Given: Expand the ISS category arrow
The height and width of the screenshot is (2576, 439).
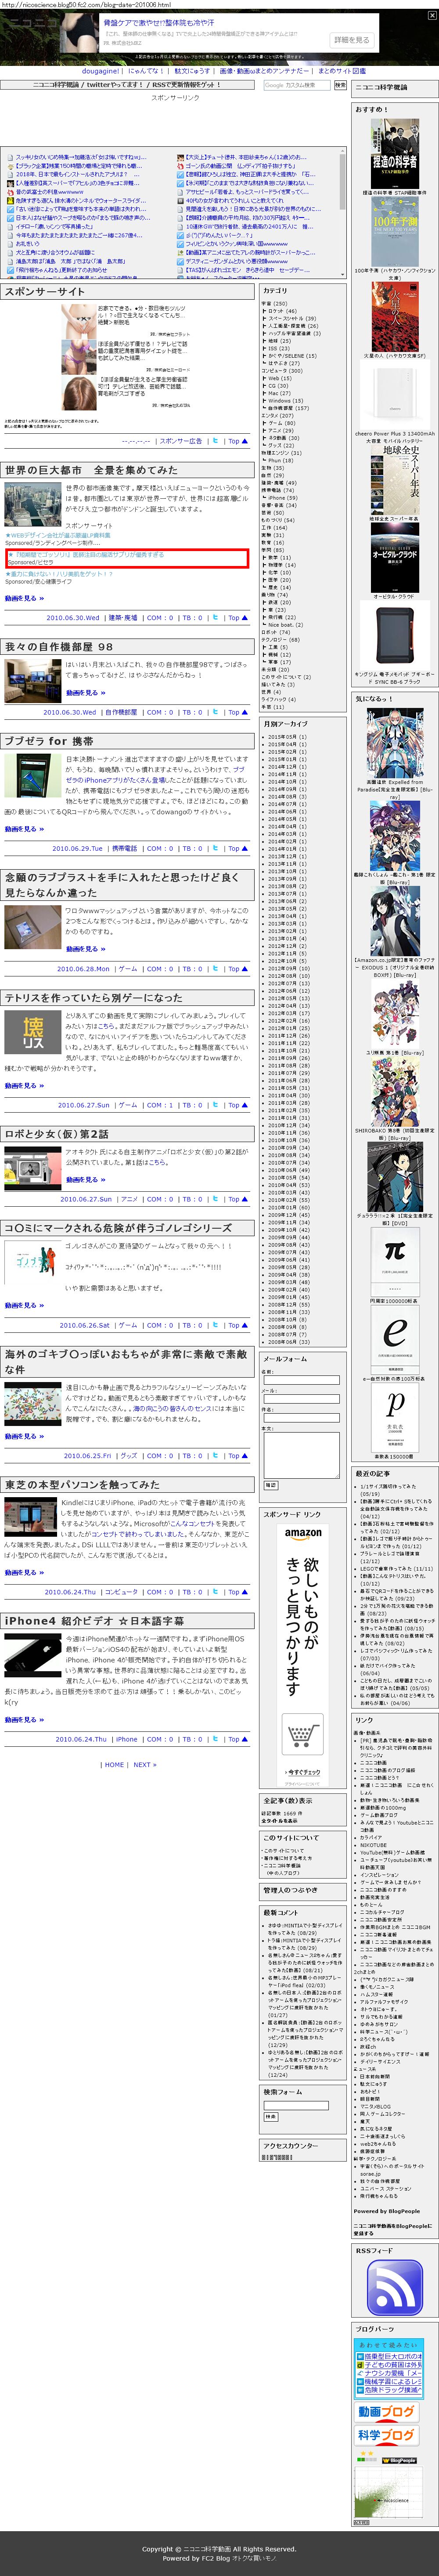Looking at the screenshot, I should (x=265, y=348).
